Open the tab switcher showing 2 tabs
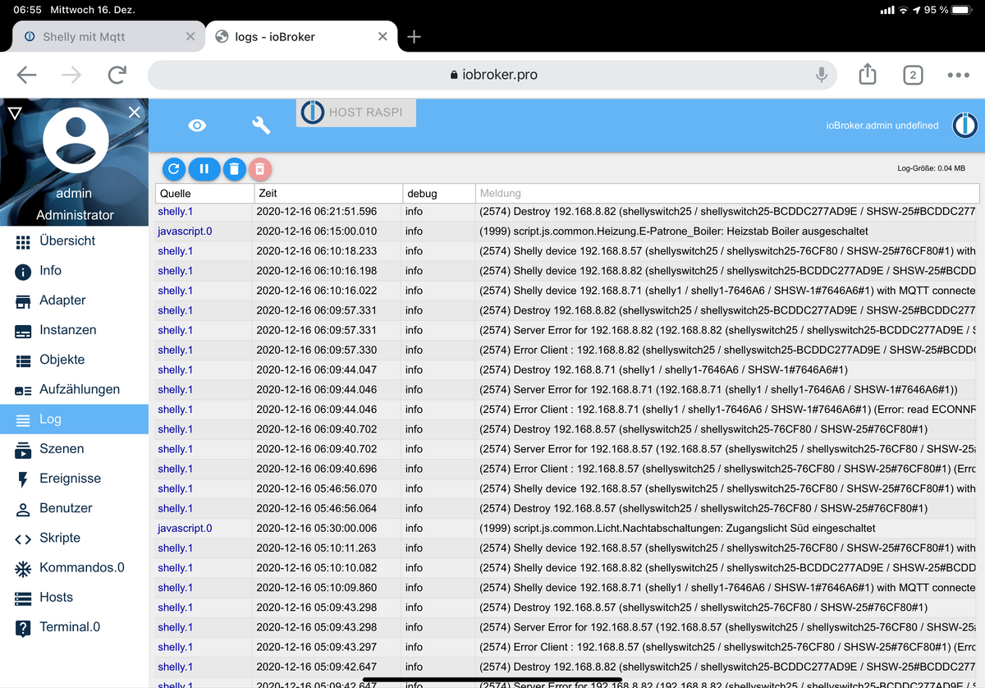The image size is (985, 688). (x=913, y=75)
